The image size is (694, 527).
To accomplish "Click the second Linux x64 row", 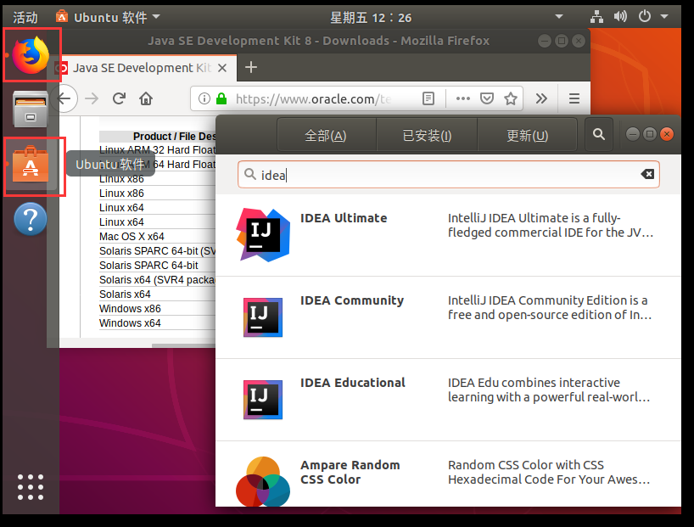I will click(157, 221).
